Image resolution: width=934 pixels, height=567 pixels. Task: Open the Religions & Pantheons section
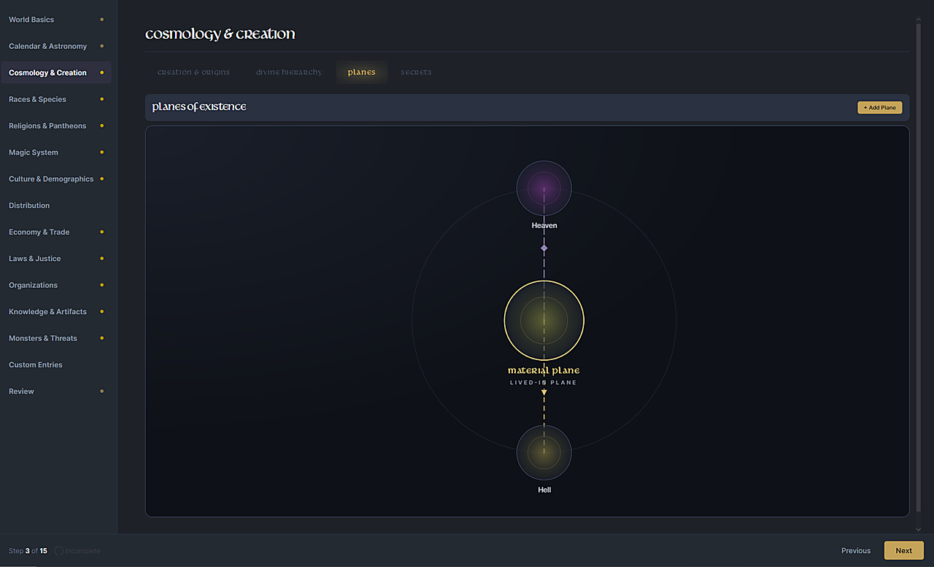55,126
